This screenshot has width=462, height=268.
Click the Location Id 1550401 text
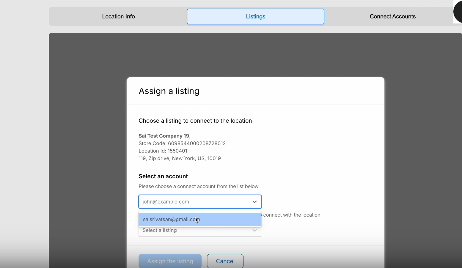[x=163, y=151]
